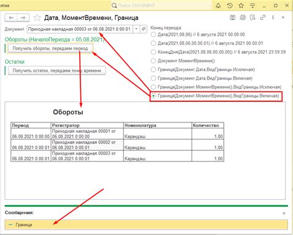Open main menu lines icon

point(252,6)
